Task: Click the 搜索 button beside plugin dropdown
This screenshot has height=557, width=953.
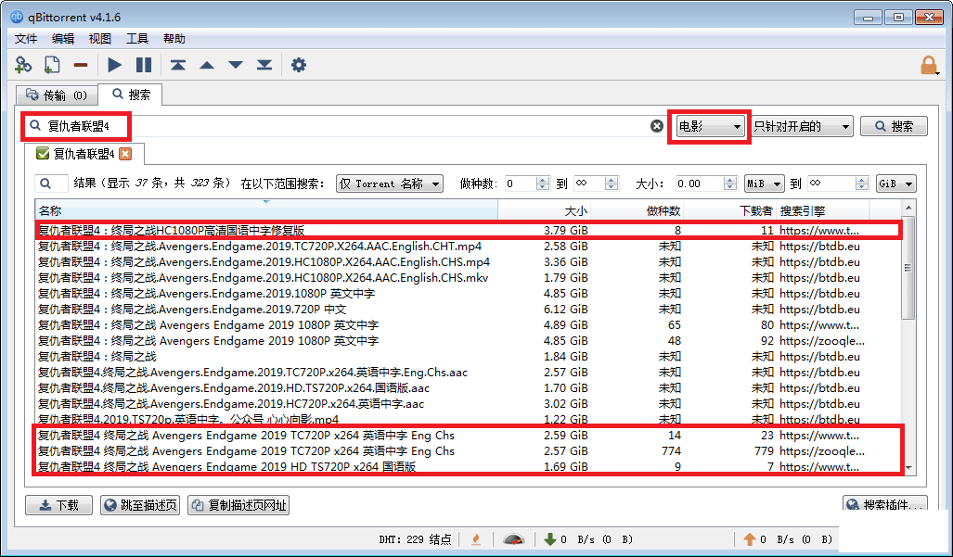Action: click(894, 126)
